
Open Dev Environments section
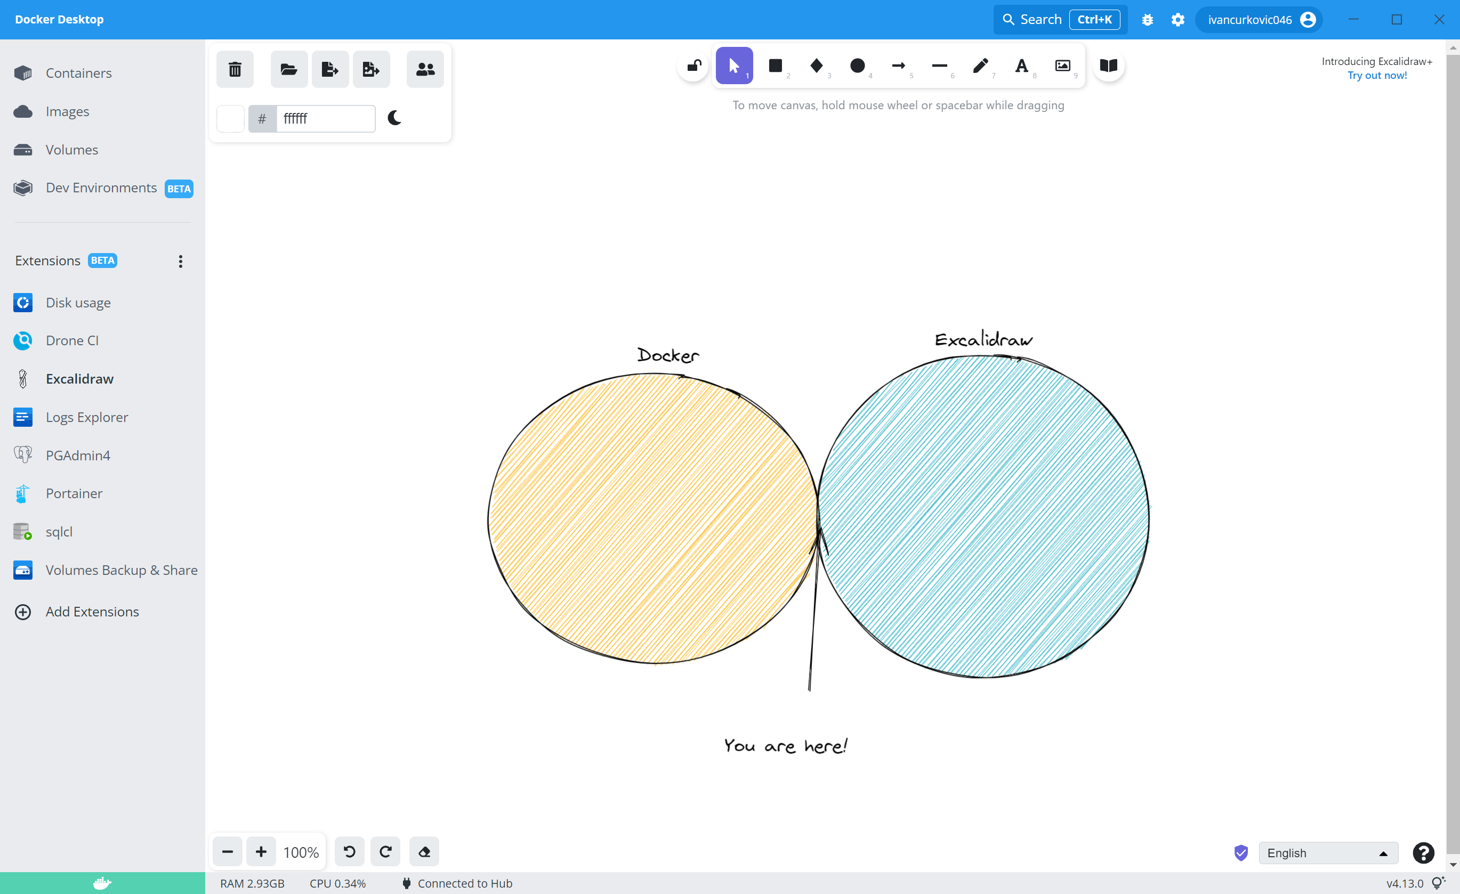(x=102, y=188)
